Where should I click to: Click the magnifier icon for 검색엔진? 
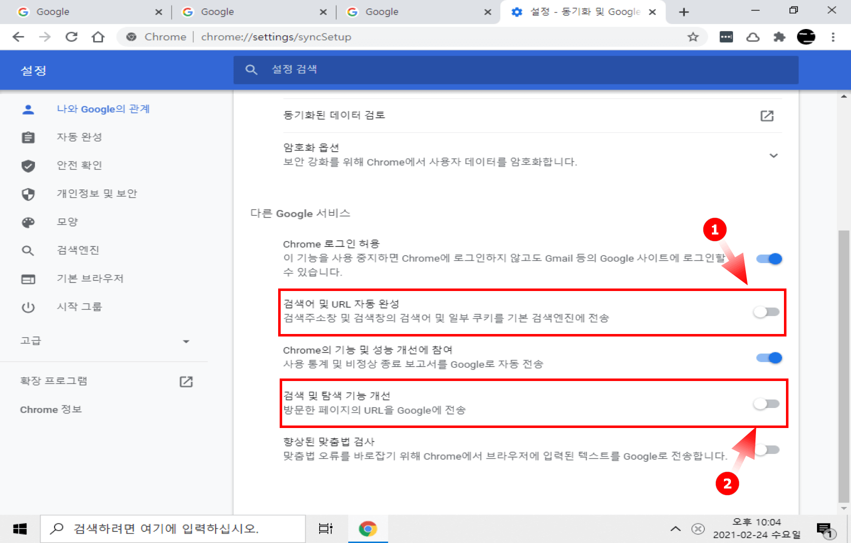click(29, 250)
